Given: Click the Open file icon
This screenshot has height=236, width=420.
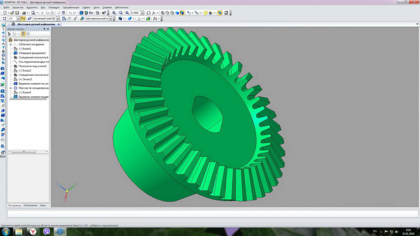Looking at the screenshot, I should pyautogui.click(x=12, y=13).
